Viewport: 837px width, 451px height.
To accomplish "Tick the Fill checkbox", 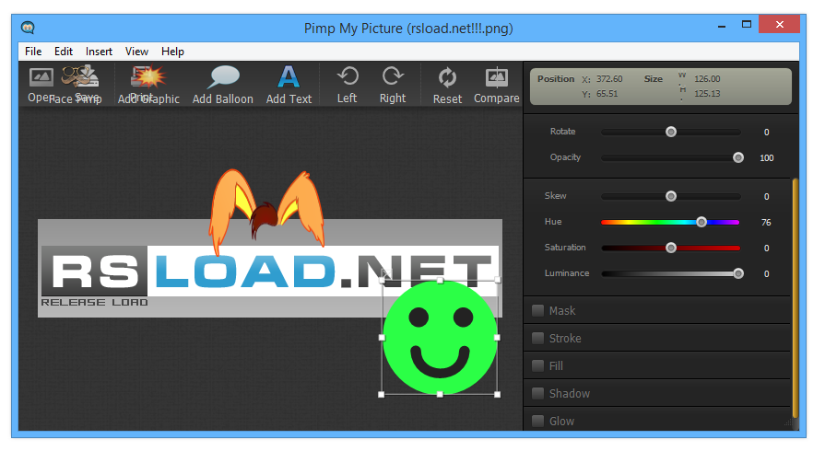I will pyautogui.click(x=538, y=365).
